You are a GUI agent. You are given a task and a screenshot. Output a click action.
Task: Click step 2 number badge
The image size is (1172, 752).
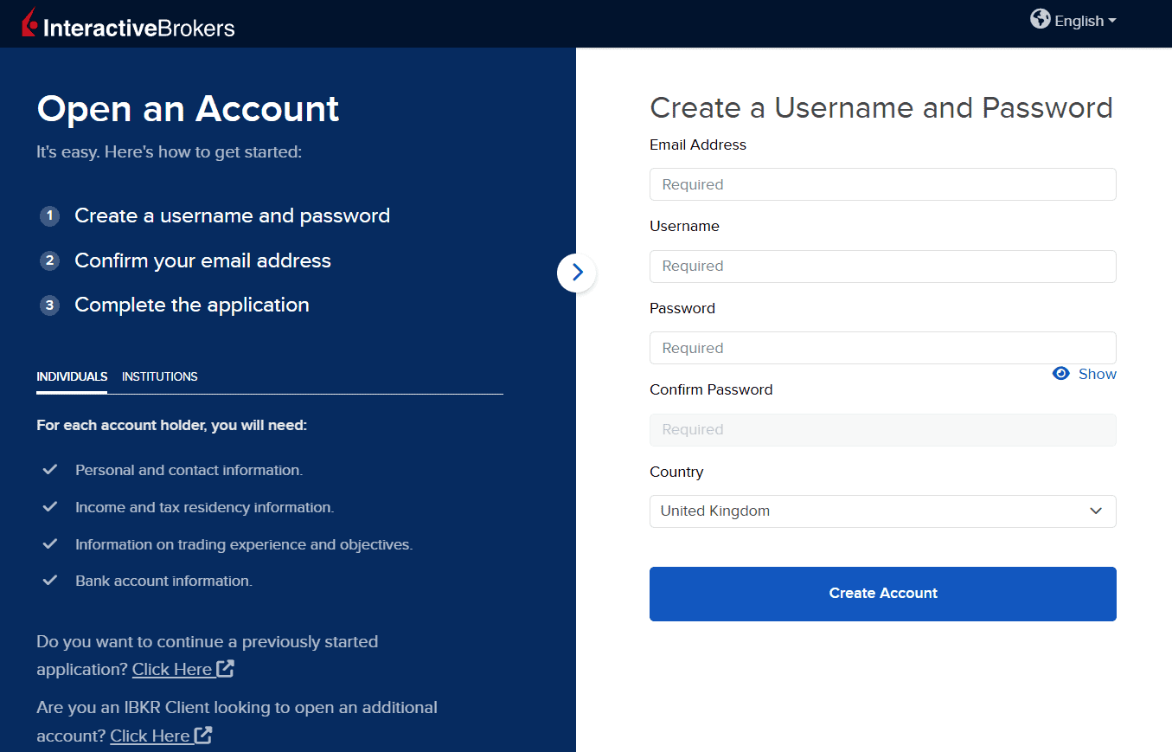(49, 261)
